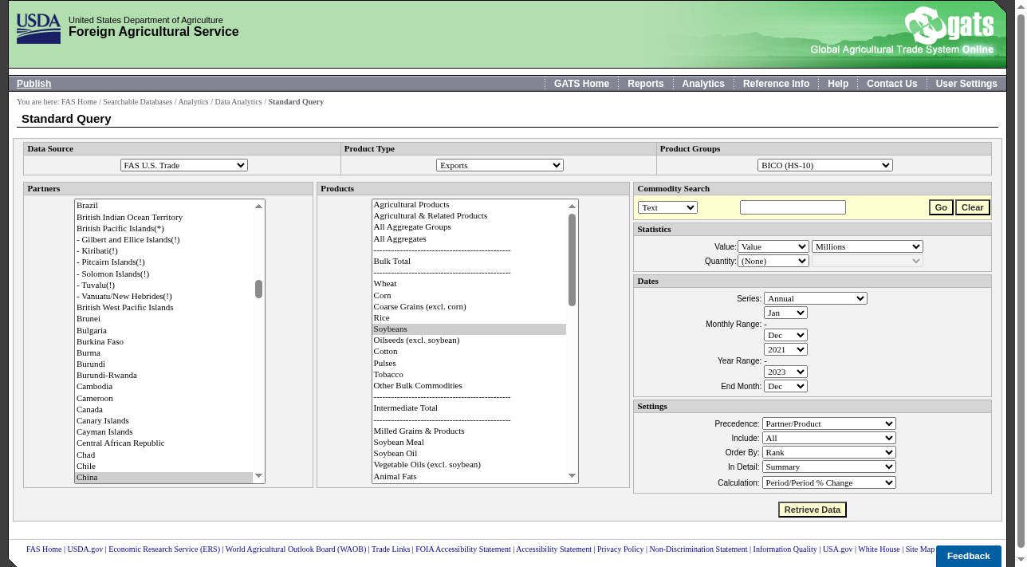Screen dimensions: 1027x567
Task: Click the Clear search button
Action: click(x=972, y=207)
